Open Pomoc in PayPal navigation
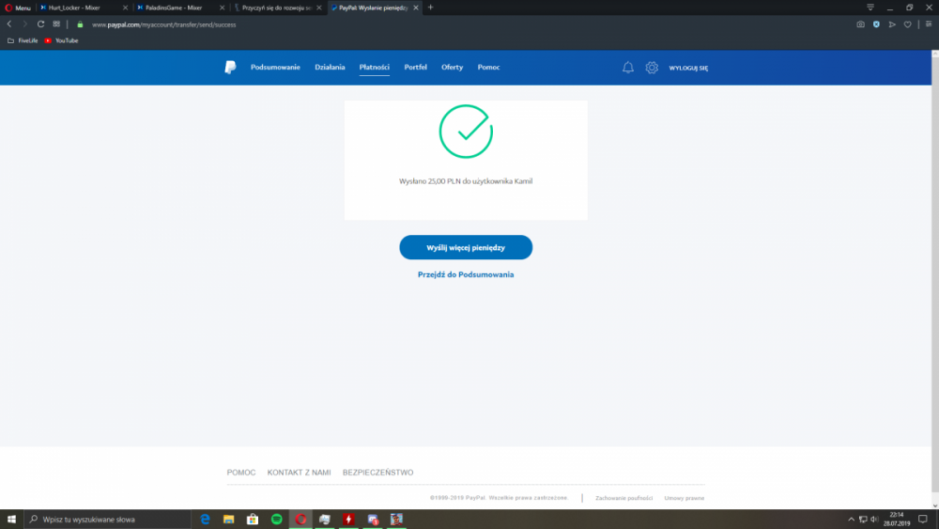The image size is (939, 529). point(488,67)
